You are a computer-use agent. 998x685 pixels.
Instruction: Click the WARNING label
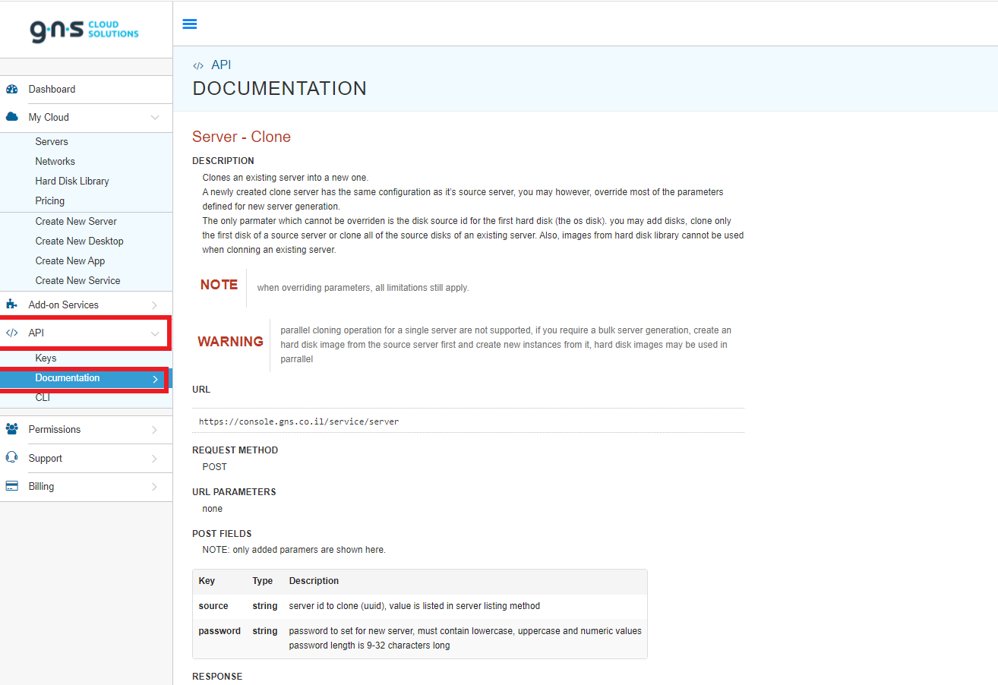click(230, 342)
